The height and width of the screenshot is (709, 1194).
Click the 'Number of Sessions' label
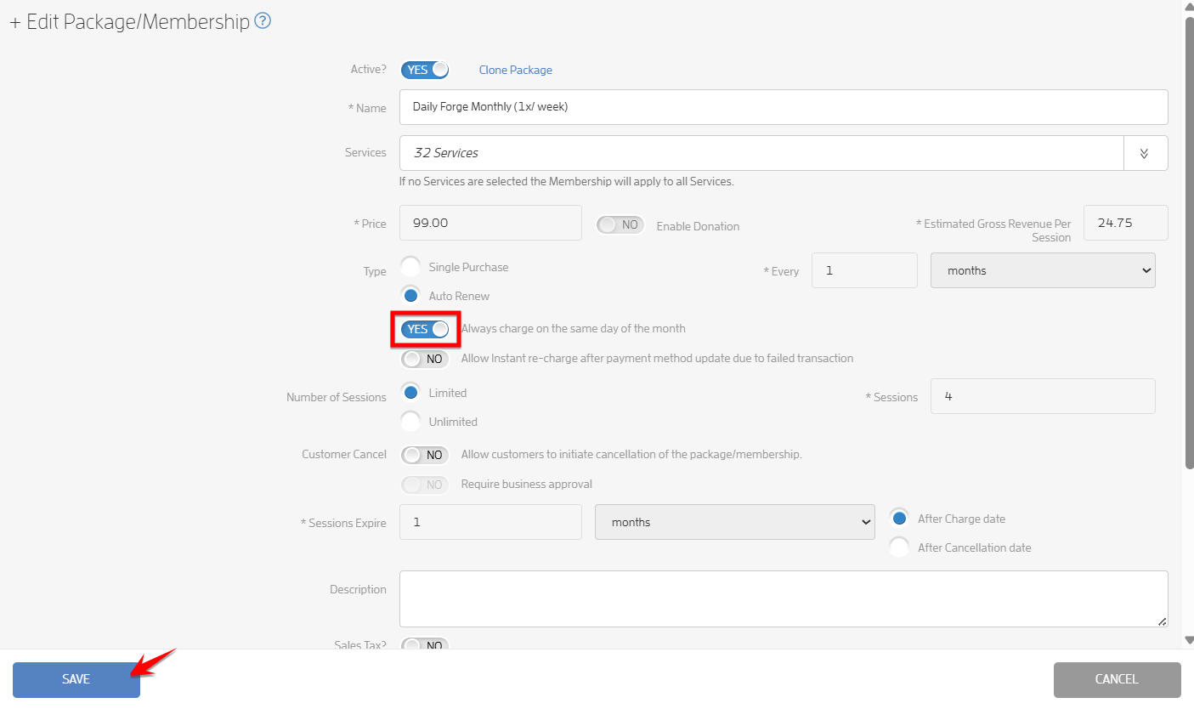click(x=337, y=397)
